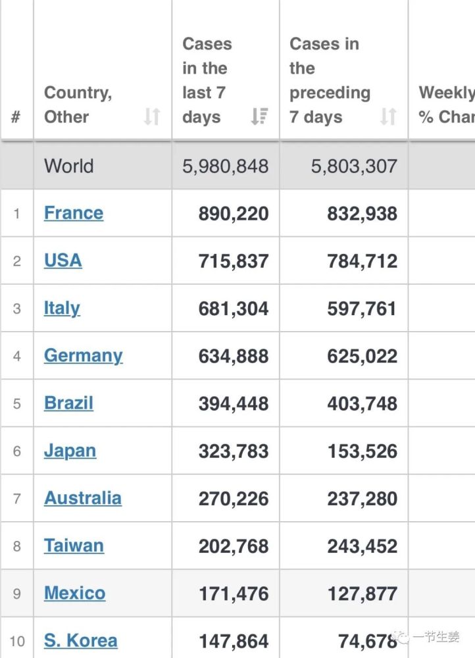Screen dimensions: 475x658
Task: Click France's last 7 days value 890,220
Action: (x=234, y=214)
